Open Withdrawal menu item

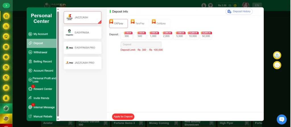(x=41, y=52)
